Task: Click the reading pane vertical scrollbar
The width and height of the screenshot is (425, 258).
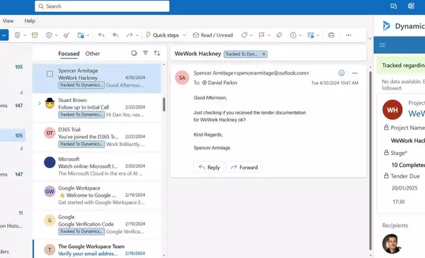Action: [370, 161]
